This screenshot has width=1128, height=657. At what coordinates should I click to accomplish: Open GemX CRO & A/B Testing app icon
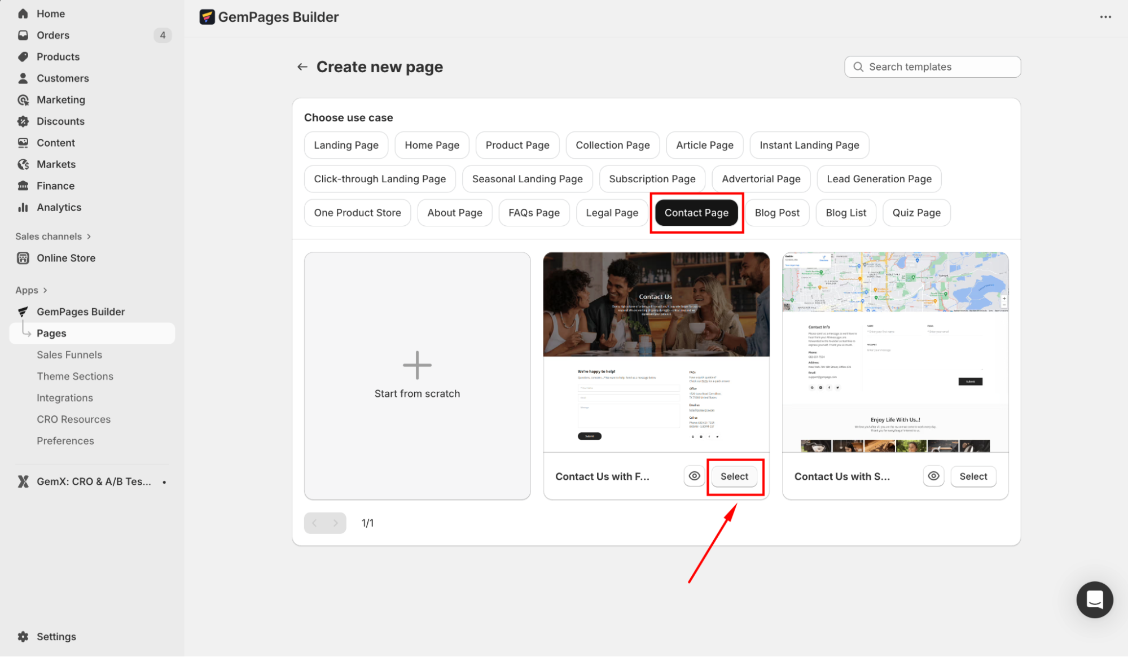[x=23, y=481]
